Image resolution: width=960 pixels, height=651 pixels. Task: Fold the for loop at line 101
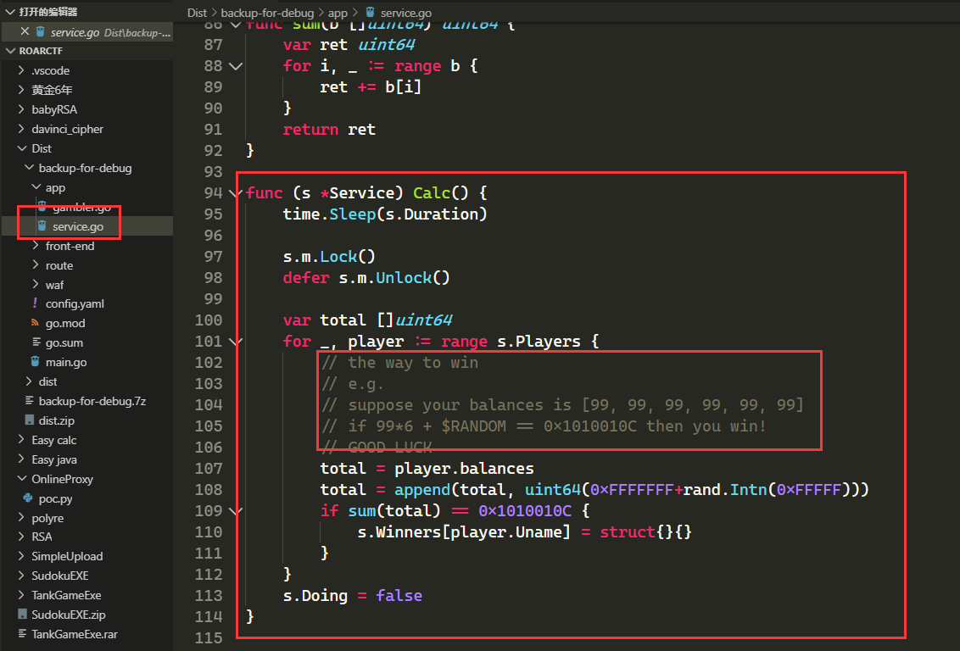(x=235, y=342)
